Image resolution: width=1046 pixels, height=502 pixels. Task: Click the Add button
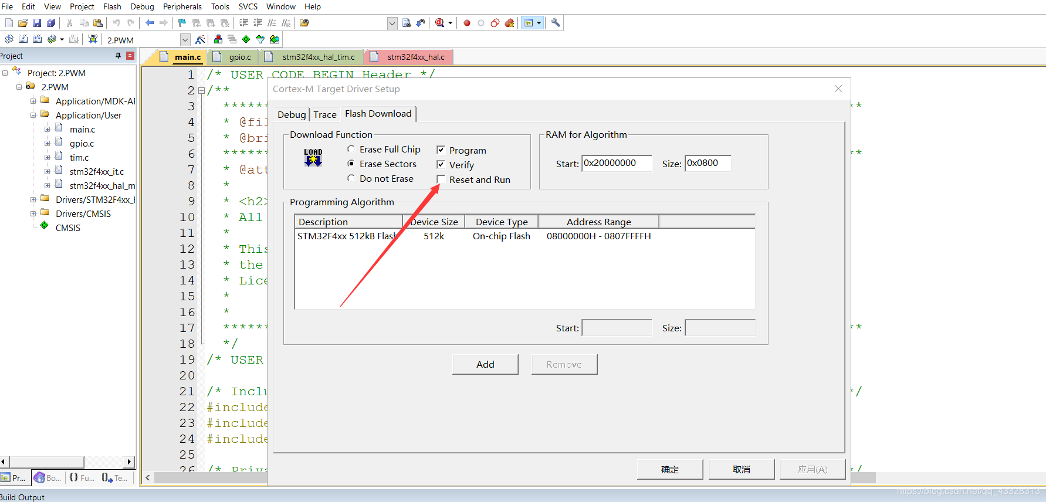click(485, 364)
